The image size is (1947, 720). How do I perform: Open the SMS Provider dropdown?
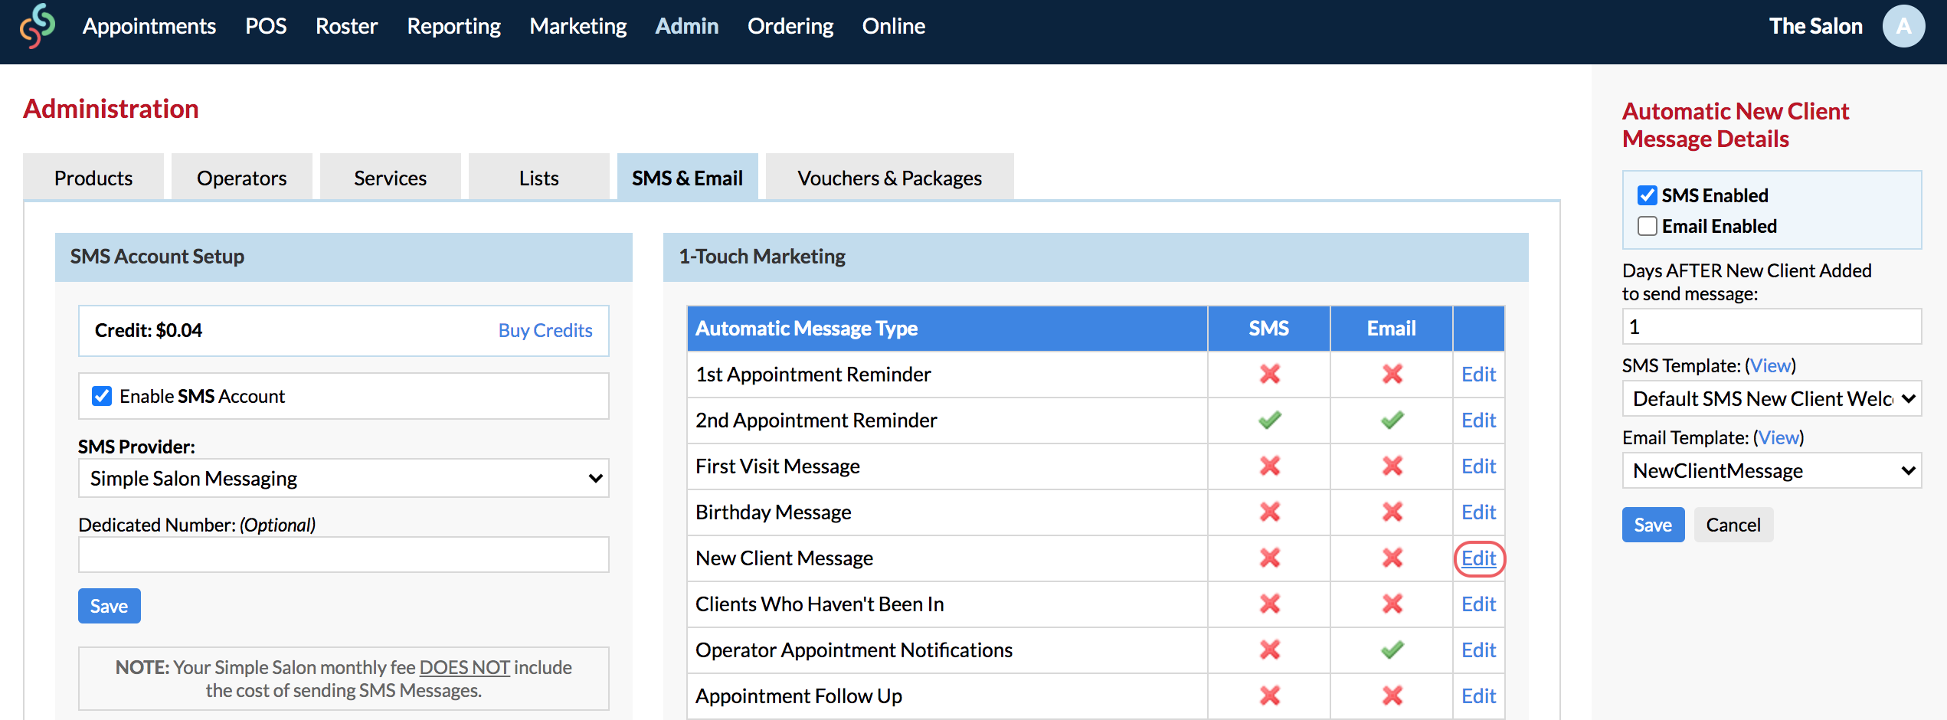tap(342, 477)
